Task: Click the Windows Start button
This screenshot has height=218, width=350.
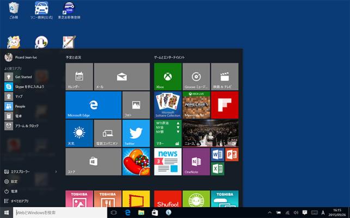Action: (x=7, y=213)
